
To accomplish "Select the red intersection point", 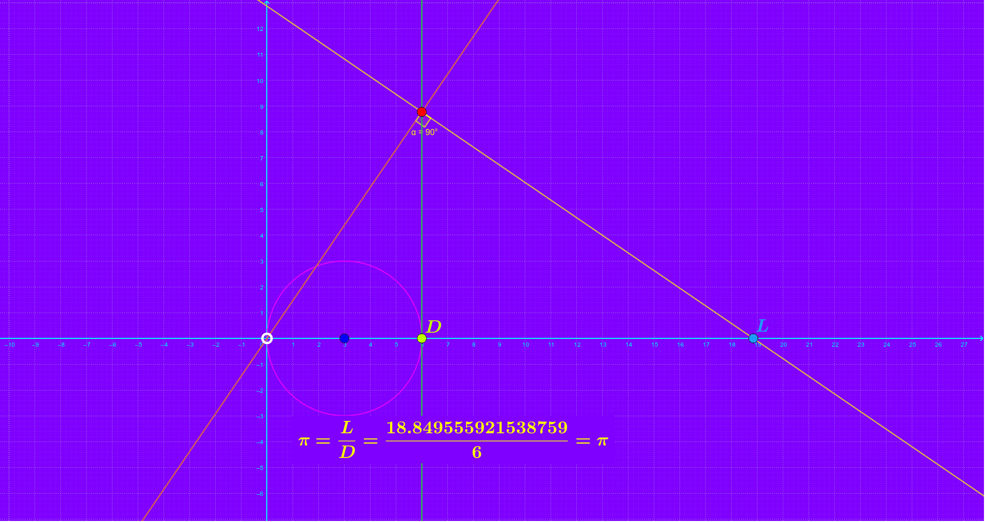I will pyautogui.click(x=422, y=112).
